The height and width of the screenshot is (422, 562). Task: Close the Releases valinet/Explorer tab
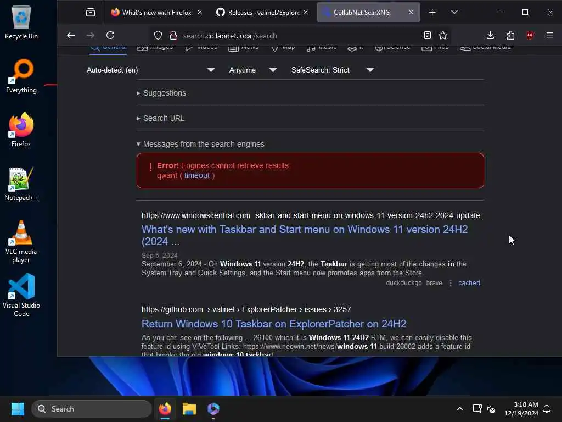tap(305, 13)
